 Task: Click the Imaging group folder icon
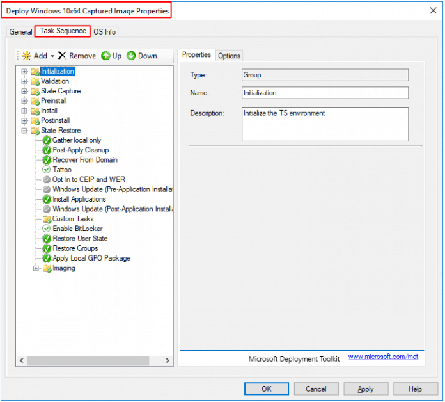click(x=47, y=268)
